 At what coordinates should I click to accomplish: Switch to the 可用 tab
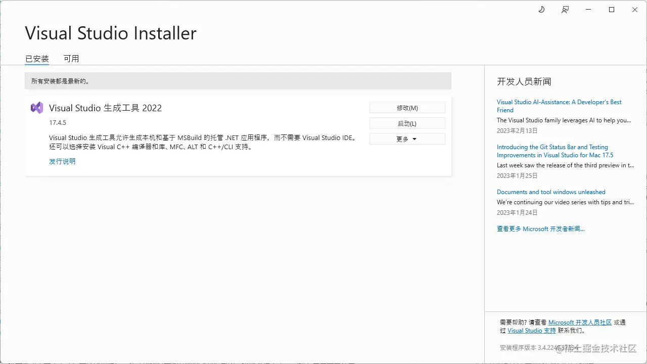click(x=71, y=59)
